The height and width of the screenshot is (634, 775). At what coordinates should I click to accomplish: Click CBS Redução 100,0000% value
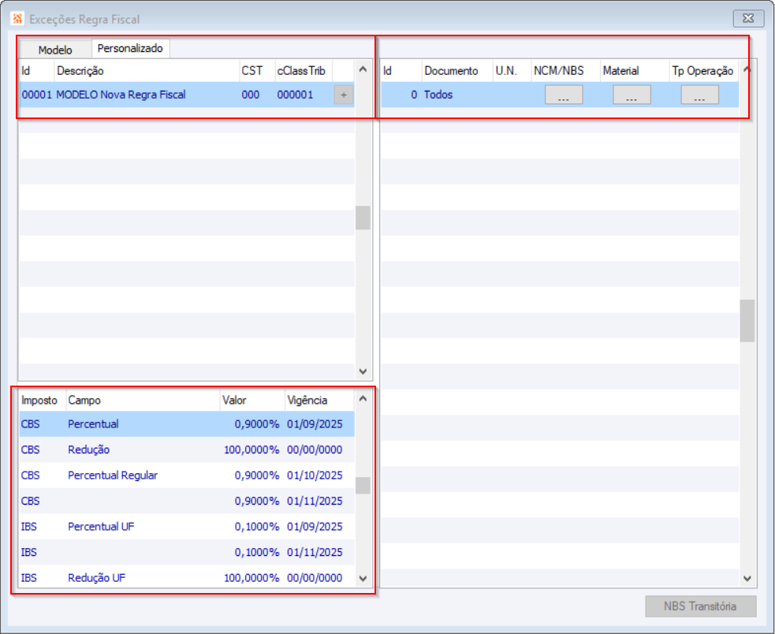[252, 449]
